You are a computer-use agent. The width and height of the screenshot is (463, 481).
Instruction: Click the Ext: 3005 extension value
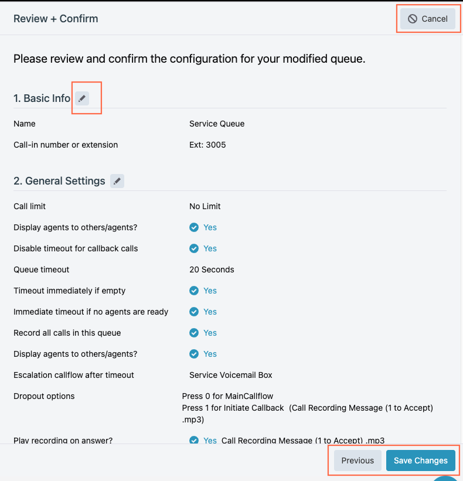point(207,145)
